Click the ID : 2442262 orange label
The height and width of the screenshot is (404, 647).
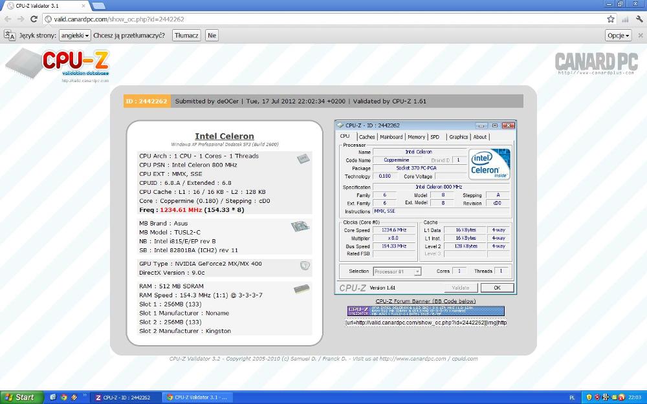[x=147, y=101]
